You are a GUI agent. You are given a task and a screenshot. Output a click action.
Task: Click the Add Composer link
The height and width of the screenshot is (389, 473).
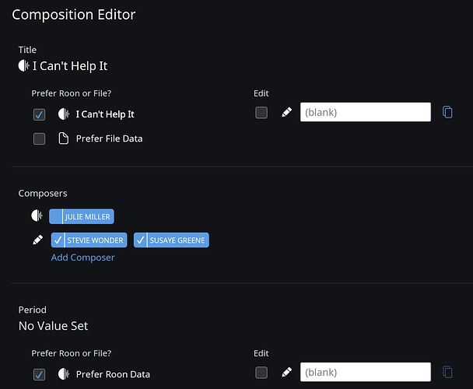(x=82, y=258)
